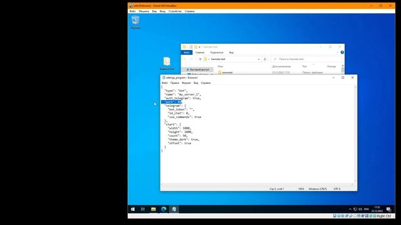
Task: Open the Notepad Вид menu
Action: pos(196,83)
